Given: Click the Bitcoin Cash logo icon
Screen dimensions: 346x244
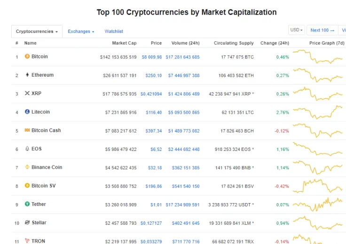Looking at the screenshot, I should (x=27, y=130).
